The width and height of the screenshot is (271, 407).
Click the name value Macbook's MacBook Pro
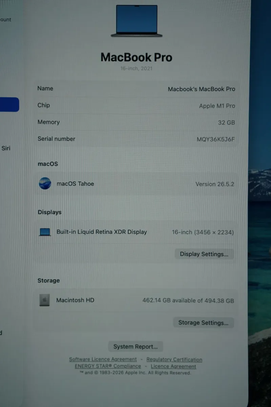[202, 89]
